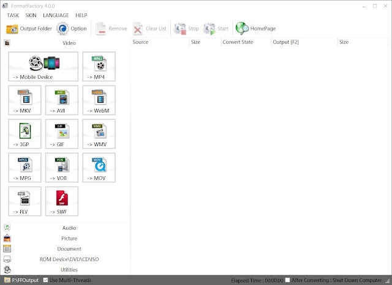Click the Output Folder toolbar button

[x=29, y=29]
